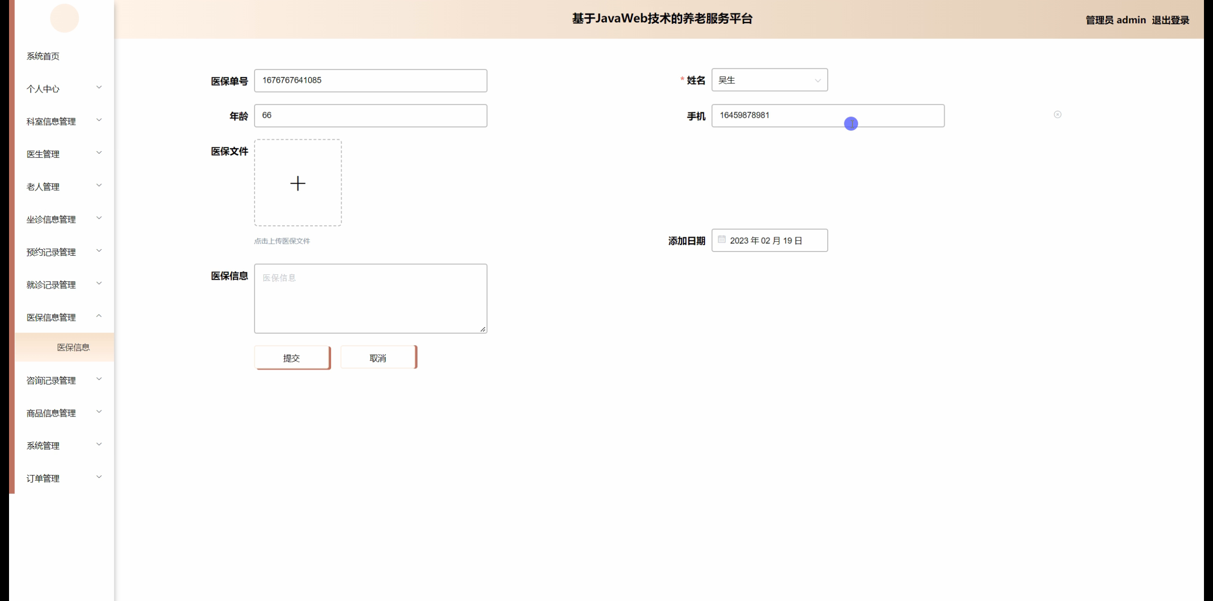Screen dimensions: 1213x601
Task: Click into the 医保信息 text area
Action: point(370,299)
